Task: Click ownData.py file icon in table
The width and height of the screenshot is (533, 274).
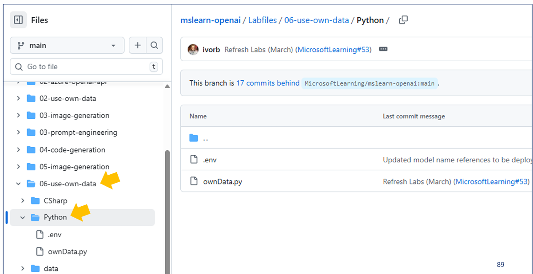Action: (x=194, y=181)
